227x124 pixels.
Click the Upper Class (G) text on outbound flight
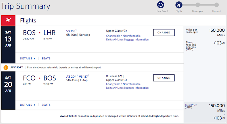[116, 31]
